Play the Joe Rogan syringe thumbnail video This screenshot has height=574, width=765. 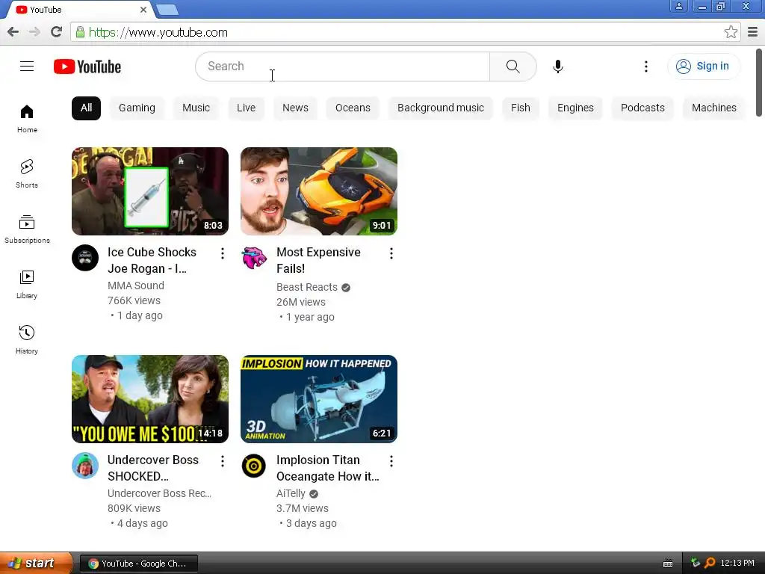coord(149,191)
